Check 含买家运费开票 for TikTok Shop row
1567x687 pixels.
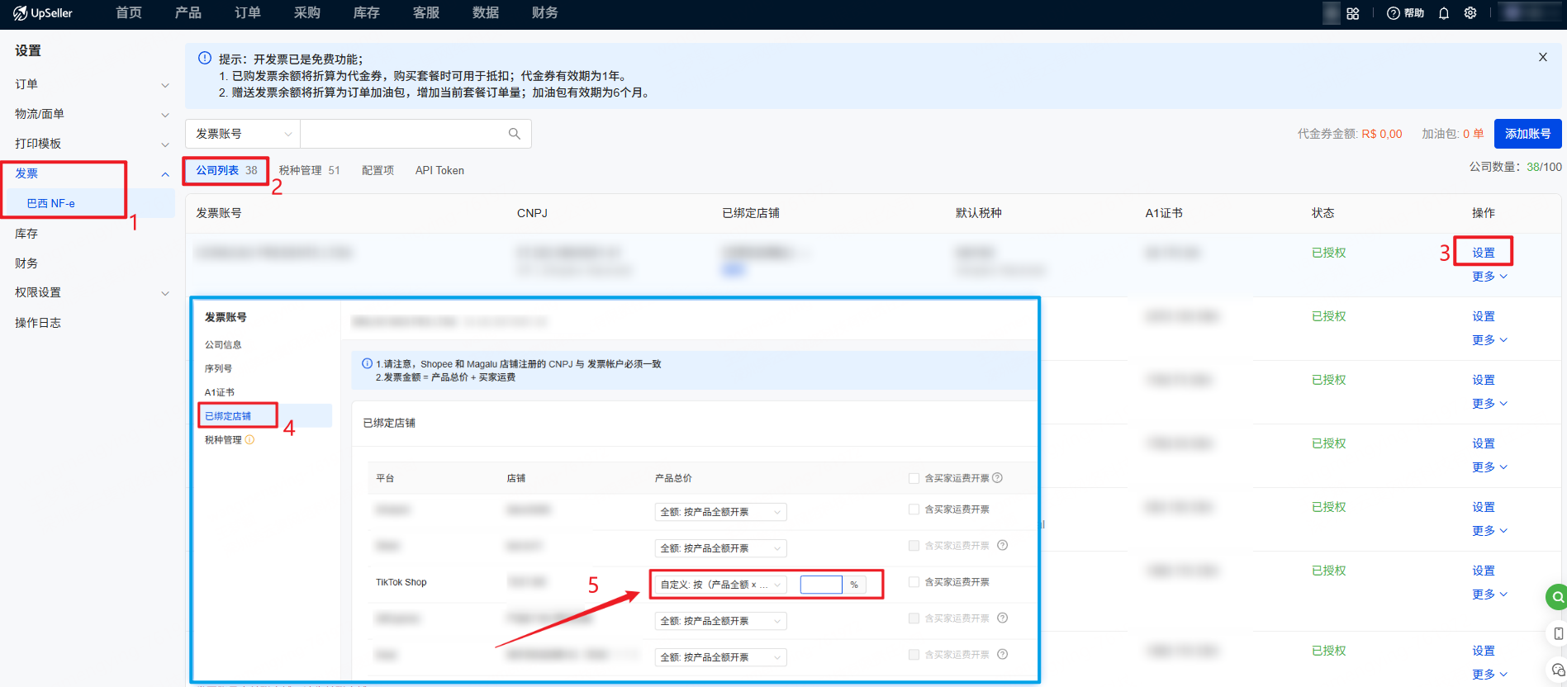pos(914,582)
